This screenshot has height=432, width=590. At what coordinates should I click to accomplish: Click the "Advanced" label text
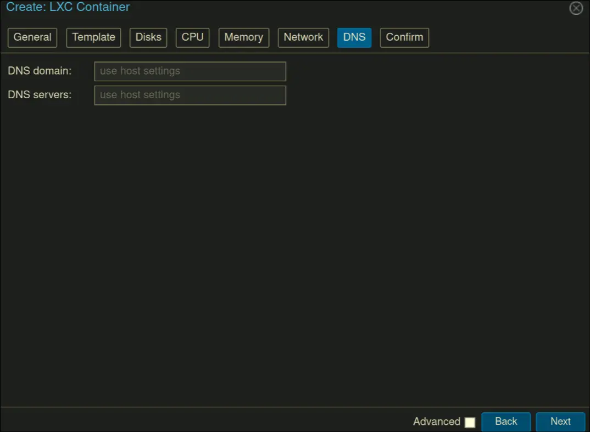point(436,422)
